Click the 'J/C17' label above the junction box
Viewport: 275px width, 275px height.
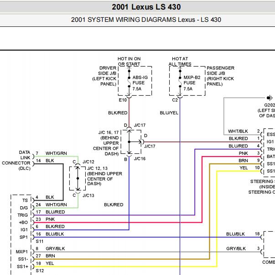coord(140,125)
